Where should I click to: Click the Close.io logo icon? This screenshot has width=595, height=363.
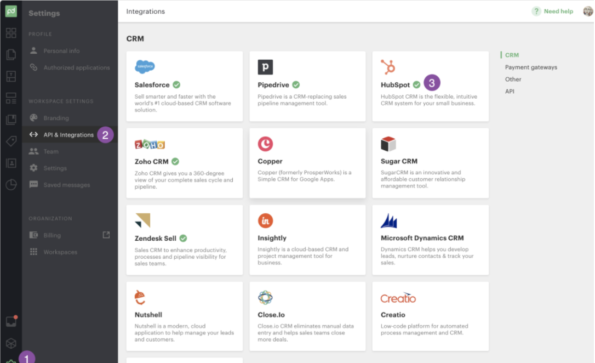[x=265, y=297]
